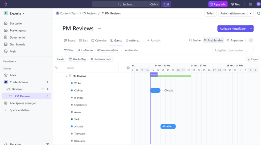Toggle the Verantwortliche assignee filter
This screenshot has height=145, width=261.
(108, 50)
